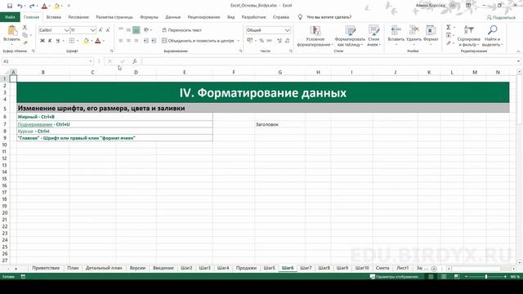This screenshot has width=523, height=294.
Task: Toggle Align Left for text
Action: 121,41
